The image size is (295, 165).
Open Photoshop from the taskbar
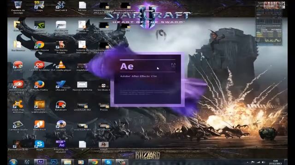[54, 162]
